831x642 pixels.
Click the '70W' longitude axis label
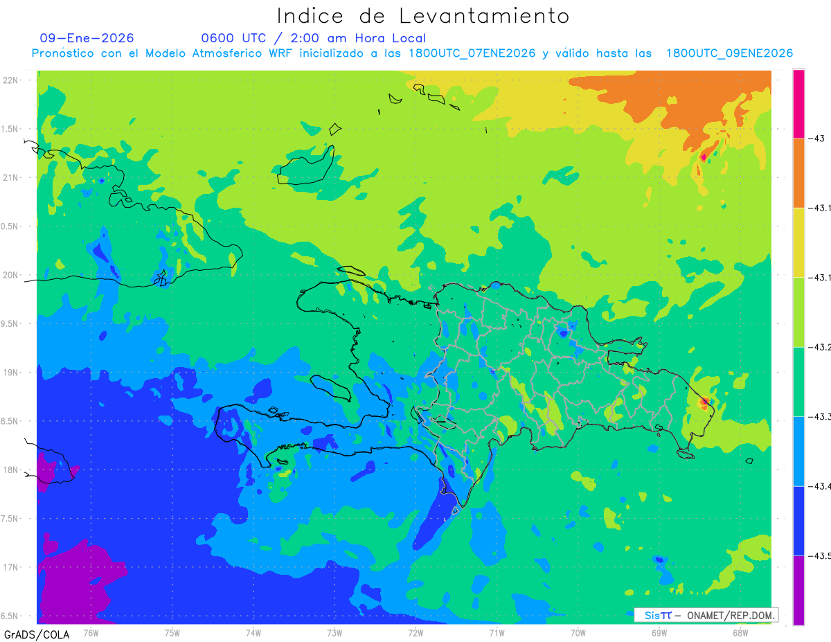[578, 632]
